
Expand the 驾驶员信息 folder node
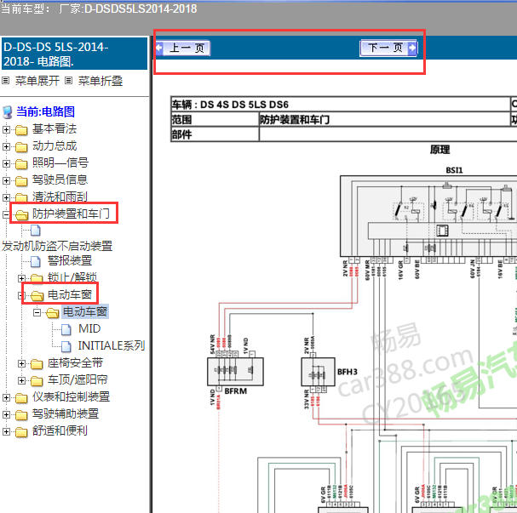click(6, 180)
